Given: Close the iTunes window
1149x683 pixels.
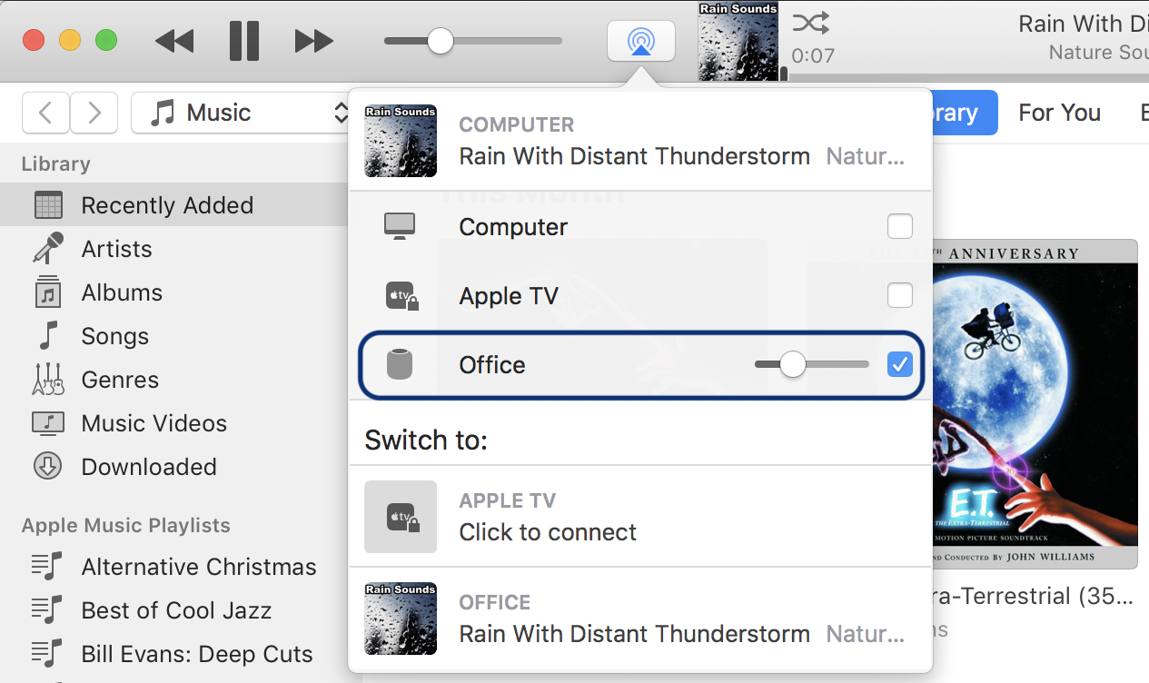Looking at the screenshot, I should point(34,41).
